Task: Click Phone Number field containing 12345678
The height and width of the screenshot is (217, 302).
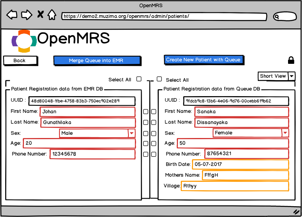Action: [93, 154]
